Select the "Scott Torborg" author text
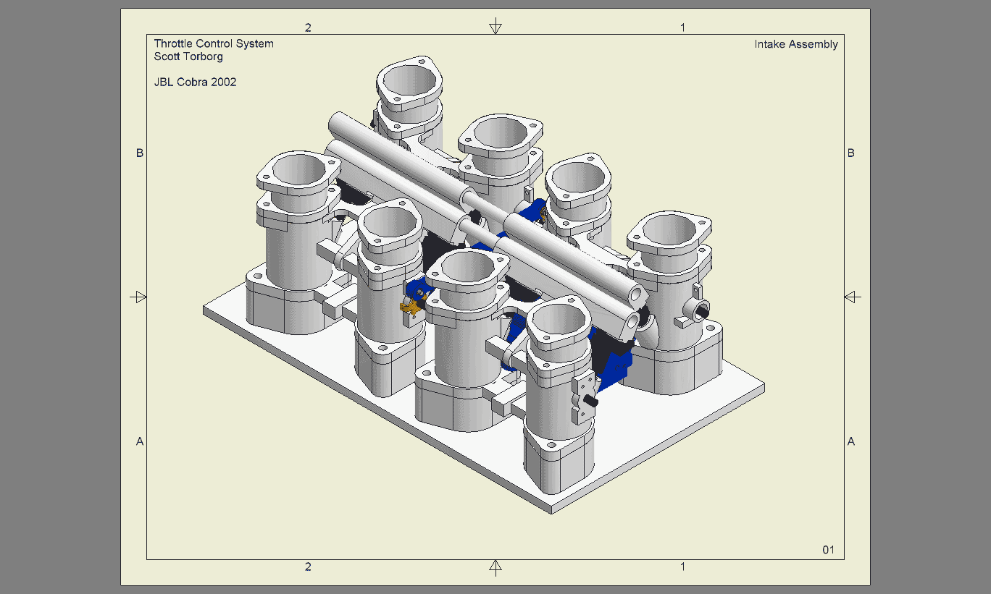Viewport: 991px width, 594px height. (x=188, y=56)
